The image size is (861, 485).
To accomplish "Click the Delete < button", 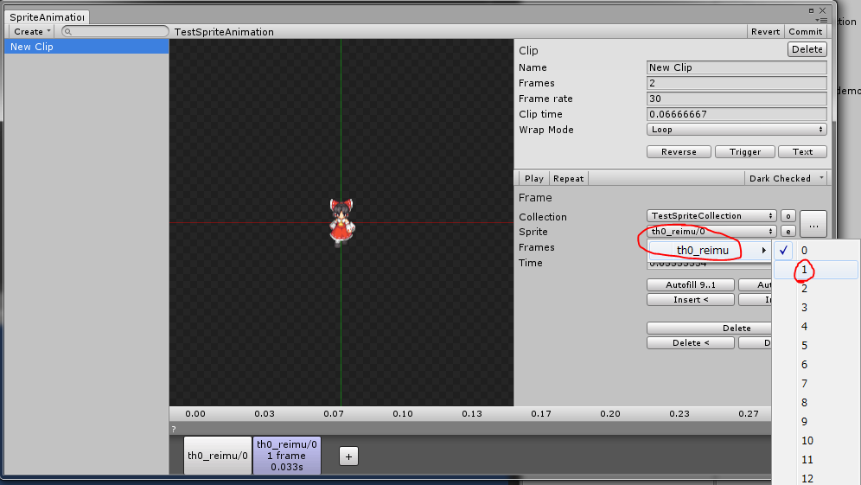I will [x=690, y=342].
